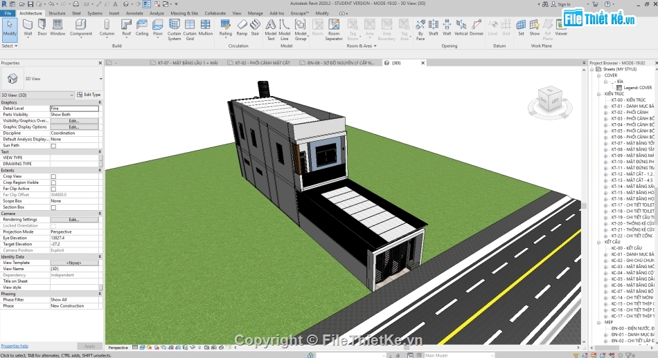Select the Wall tool in Build panel
Viewport: 658px width, 358px height.
28,28
